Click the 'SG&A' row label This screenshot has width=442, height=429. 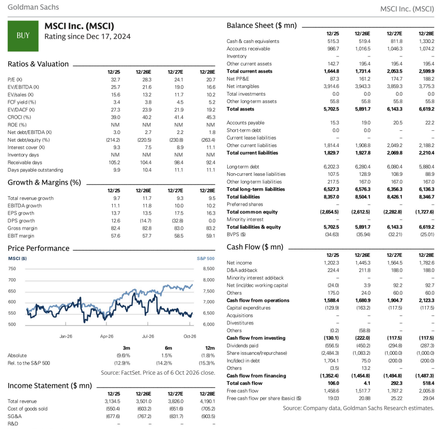pos(15,416)
